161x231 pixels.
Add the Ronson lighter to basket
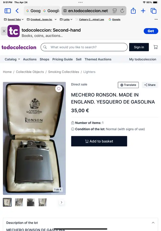point(99,141)
